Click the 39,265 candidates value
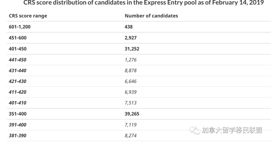 tap(132, 114)
